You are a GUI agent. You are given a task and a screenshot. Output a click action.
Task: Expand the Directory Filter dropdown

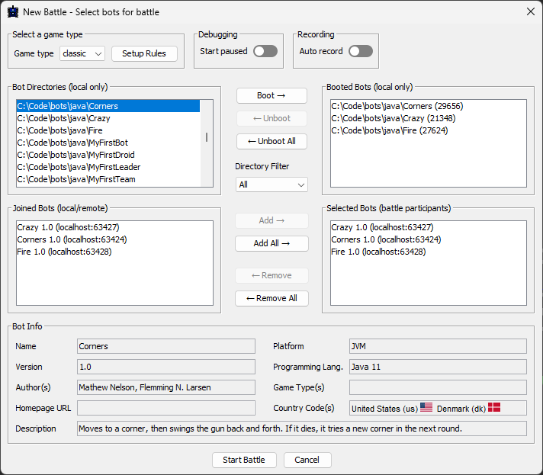pyautogui.click(x=271, y=185)
